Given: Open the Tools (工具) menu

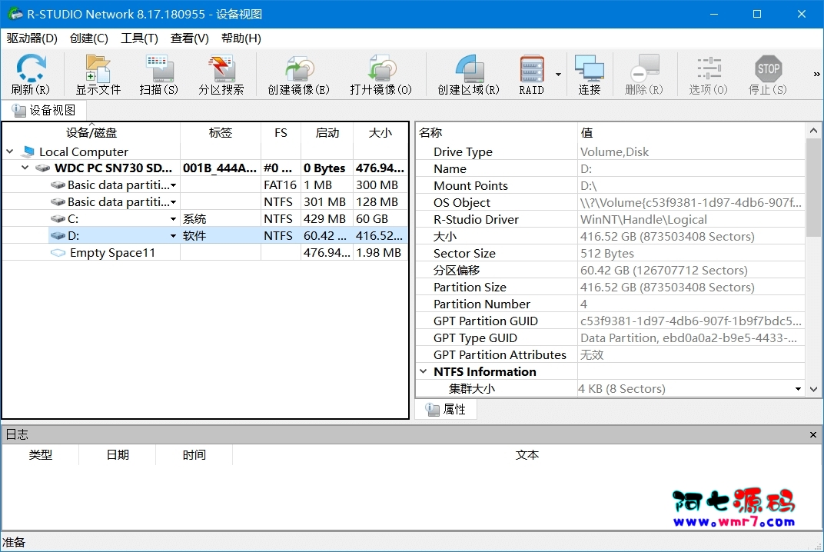Looking at the screenshot, I should coord(139,38).
